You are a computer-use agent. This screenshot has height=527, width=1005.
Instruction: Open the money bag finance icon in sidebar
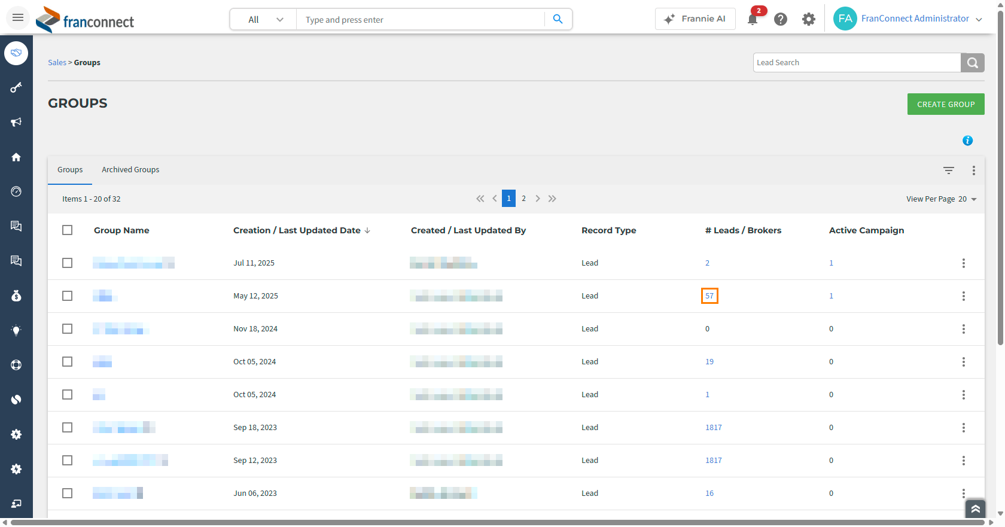pyautogui.click(x=16, y=296)
